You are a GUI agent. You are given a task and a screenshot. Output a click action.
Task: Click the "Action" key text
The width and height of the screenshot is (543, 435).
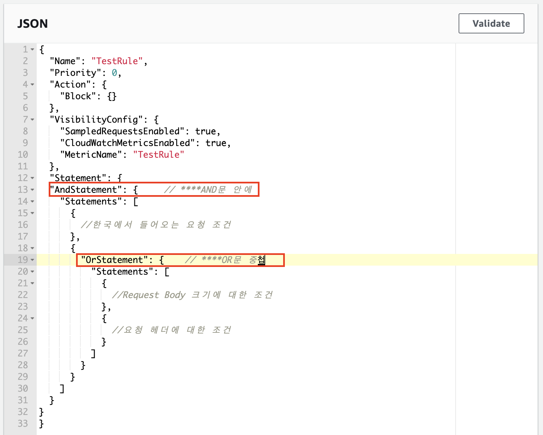click(70, 85)
